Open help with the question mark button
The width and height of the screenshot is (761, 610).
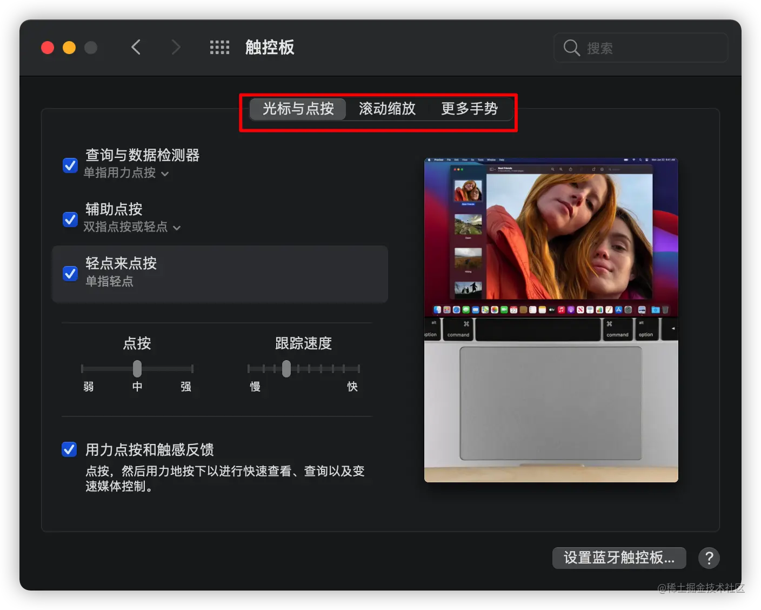(709, 558)
